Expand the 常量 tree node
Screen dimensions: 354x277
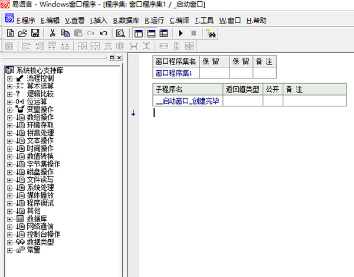pos(9,250)
